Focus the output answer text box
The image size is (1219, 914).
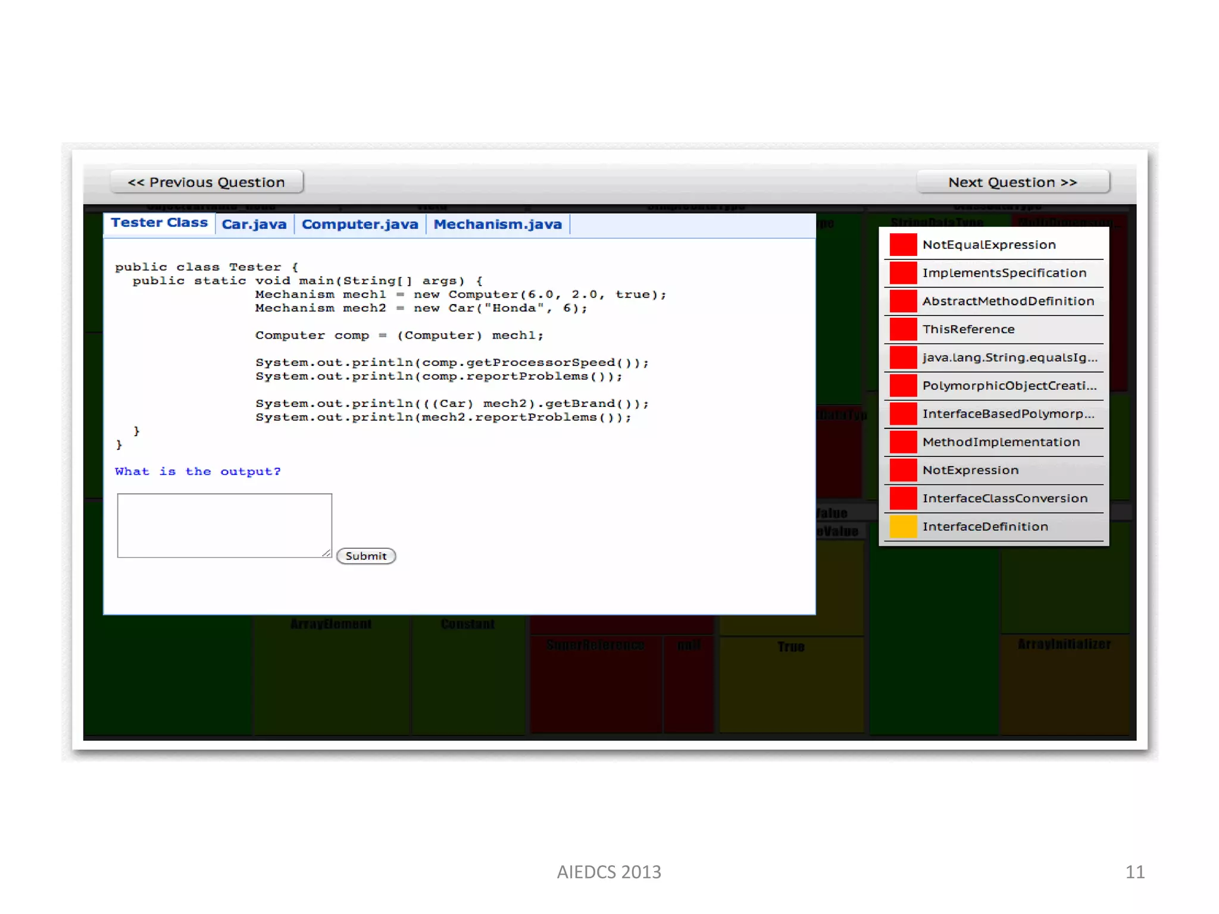click(x=224, y=525)
